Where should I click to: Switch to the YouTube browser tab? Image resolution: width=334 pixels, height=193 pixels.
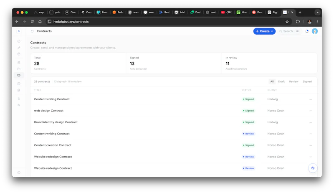point(226,13)
